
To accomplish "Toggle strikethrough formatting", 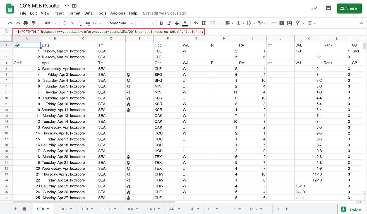I will 177,23.
